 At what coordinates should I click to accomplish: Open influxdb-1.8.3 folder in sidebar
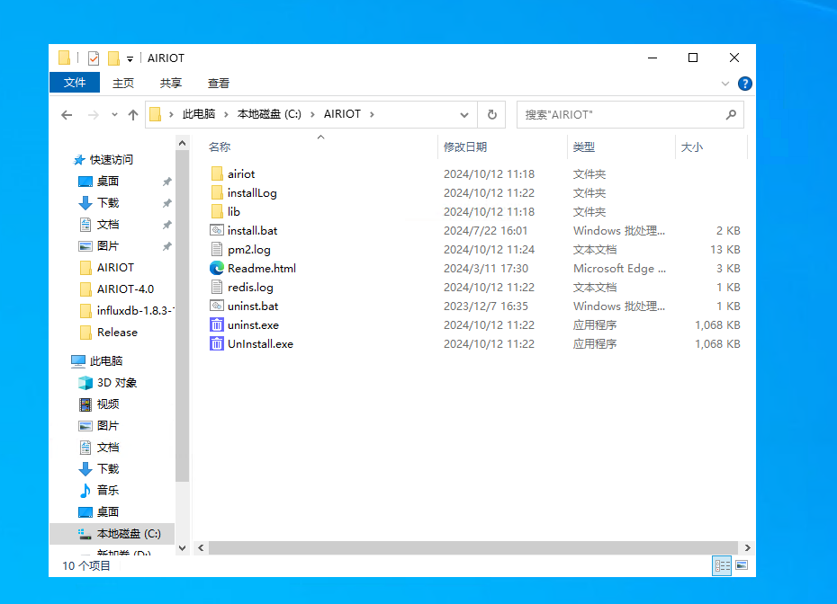[x=135, y=310]
